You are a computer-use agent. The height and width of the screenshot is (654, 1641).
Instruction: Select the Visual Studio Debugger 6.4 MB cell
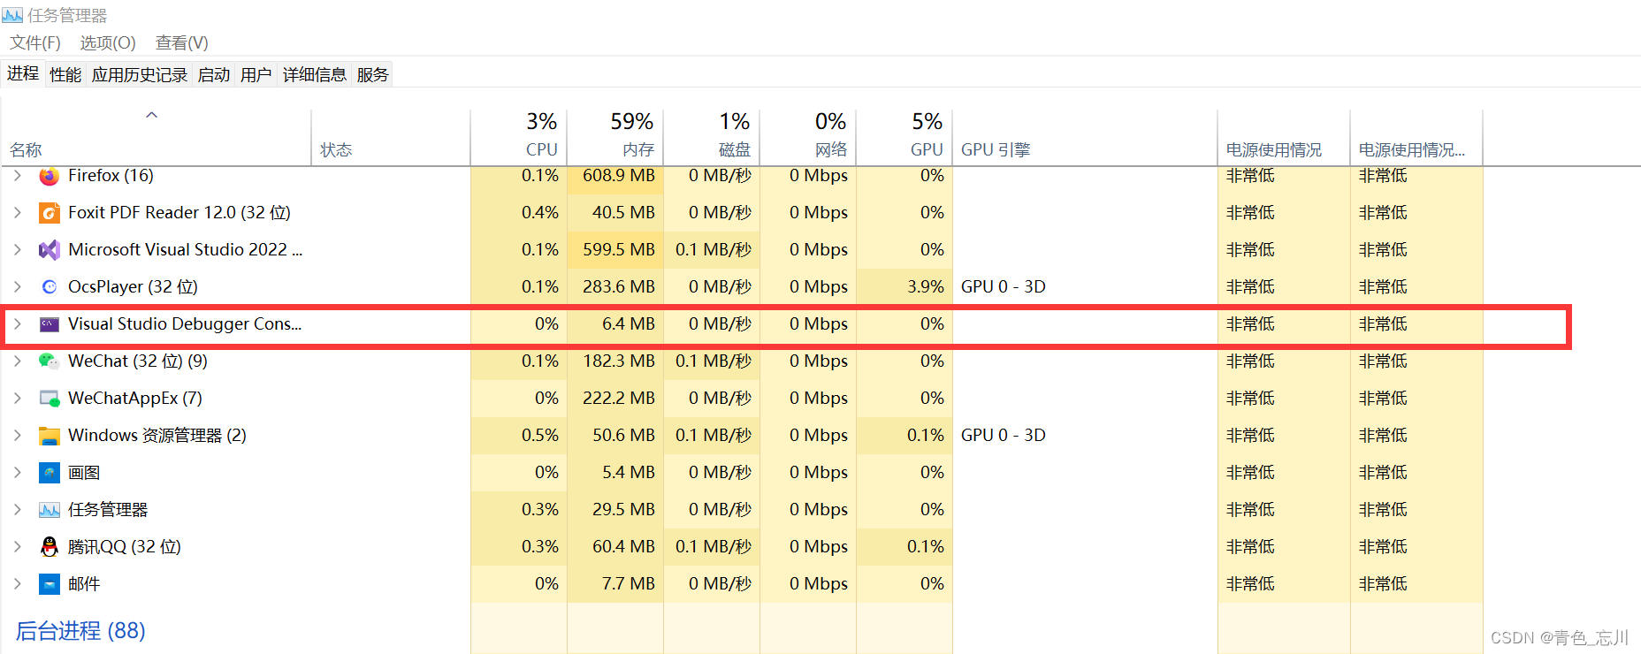[615, 324]
